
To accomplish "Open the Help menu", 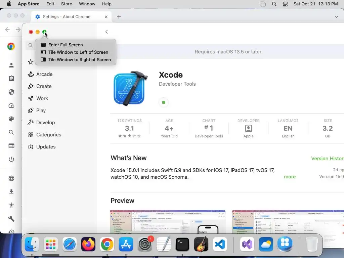I will click(106, 4).
